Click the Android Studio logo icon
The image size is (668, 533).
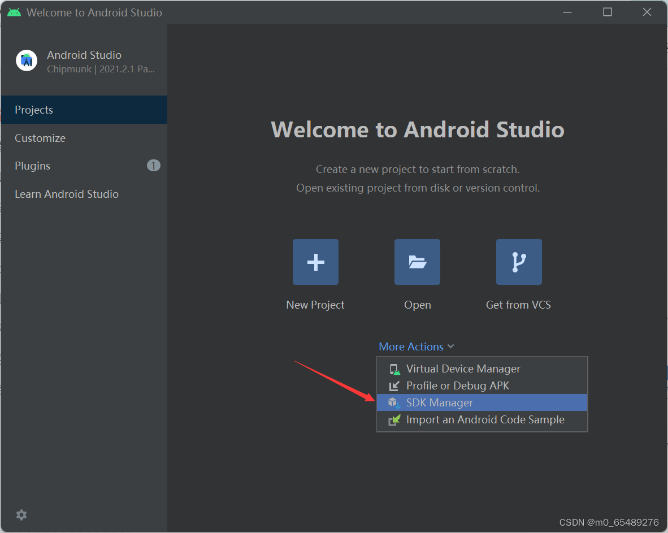(27, 61)
